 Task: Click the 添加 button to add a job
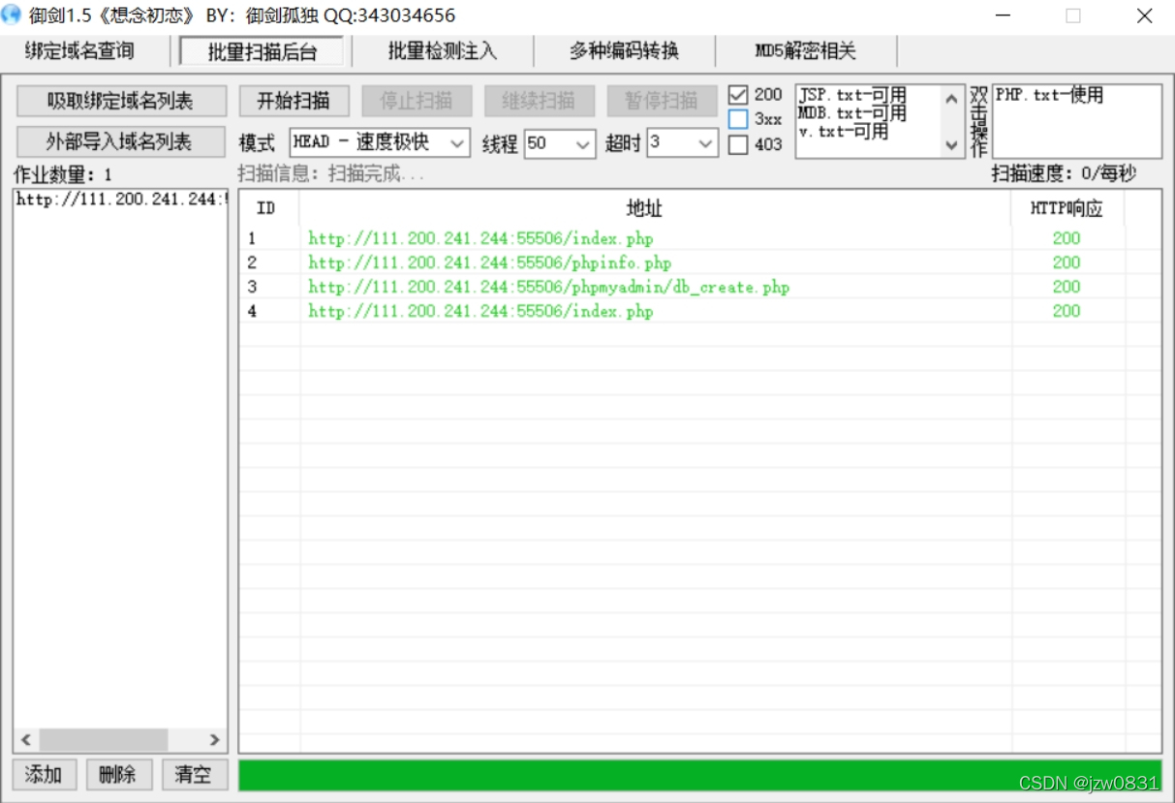click(43, 774)
